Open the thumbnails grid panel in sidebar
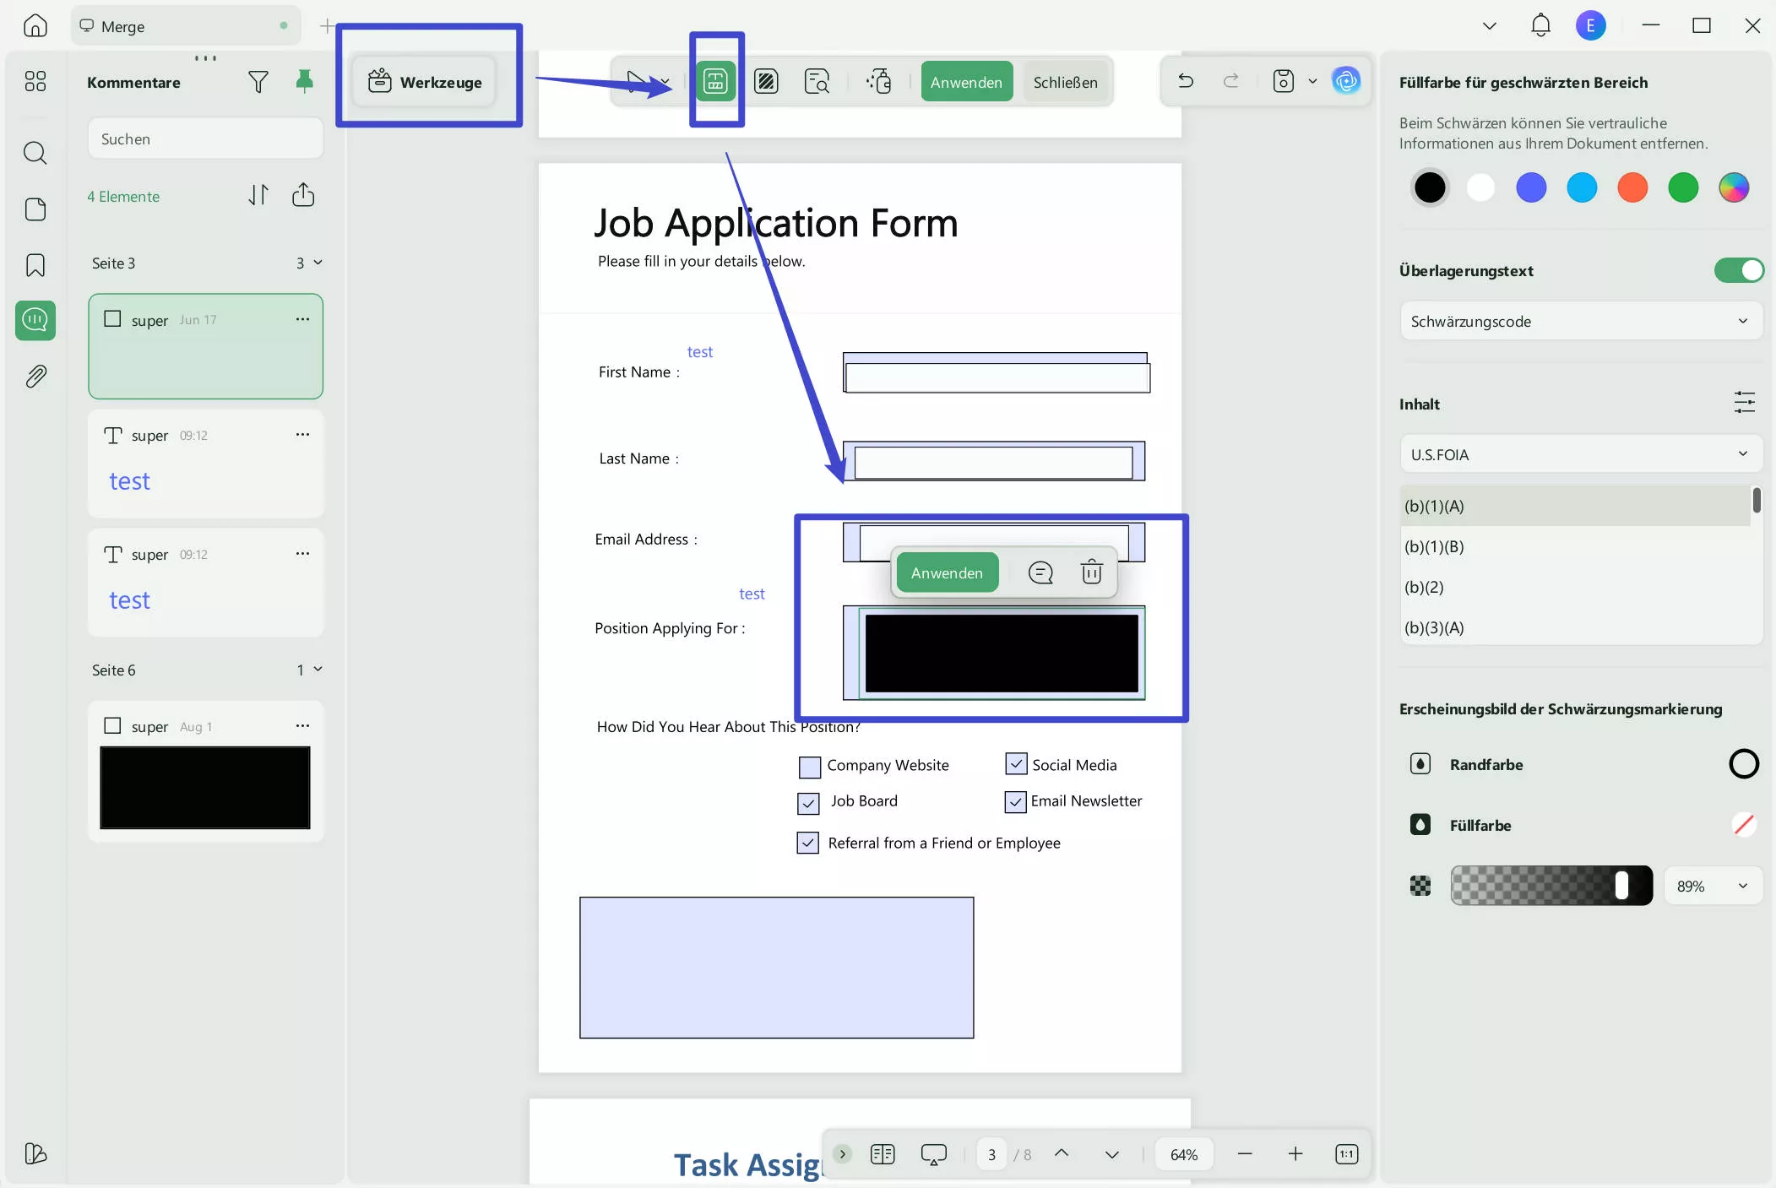Image resolution: width=1776 pixels, height=1188 pixels. pyautogui.click(x=35, y=81)
